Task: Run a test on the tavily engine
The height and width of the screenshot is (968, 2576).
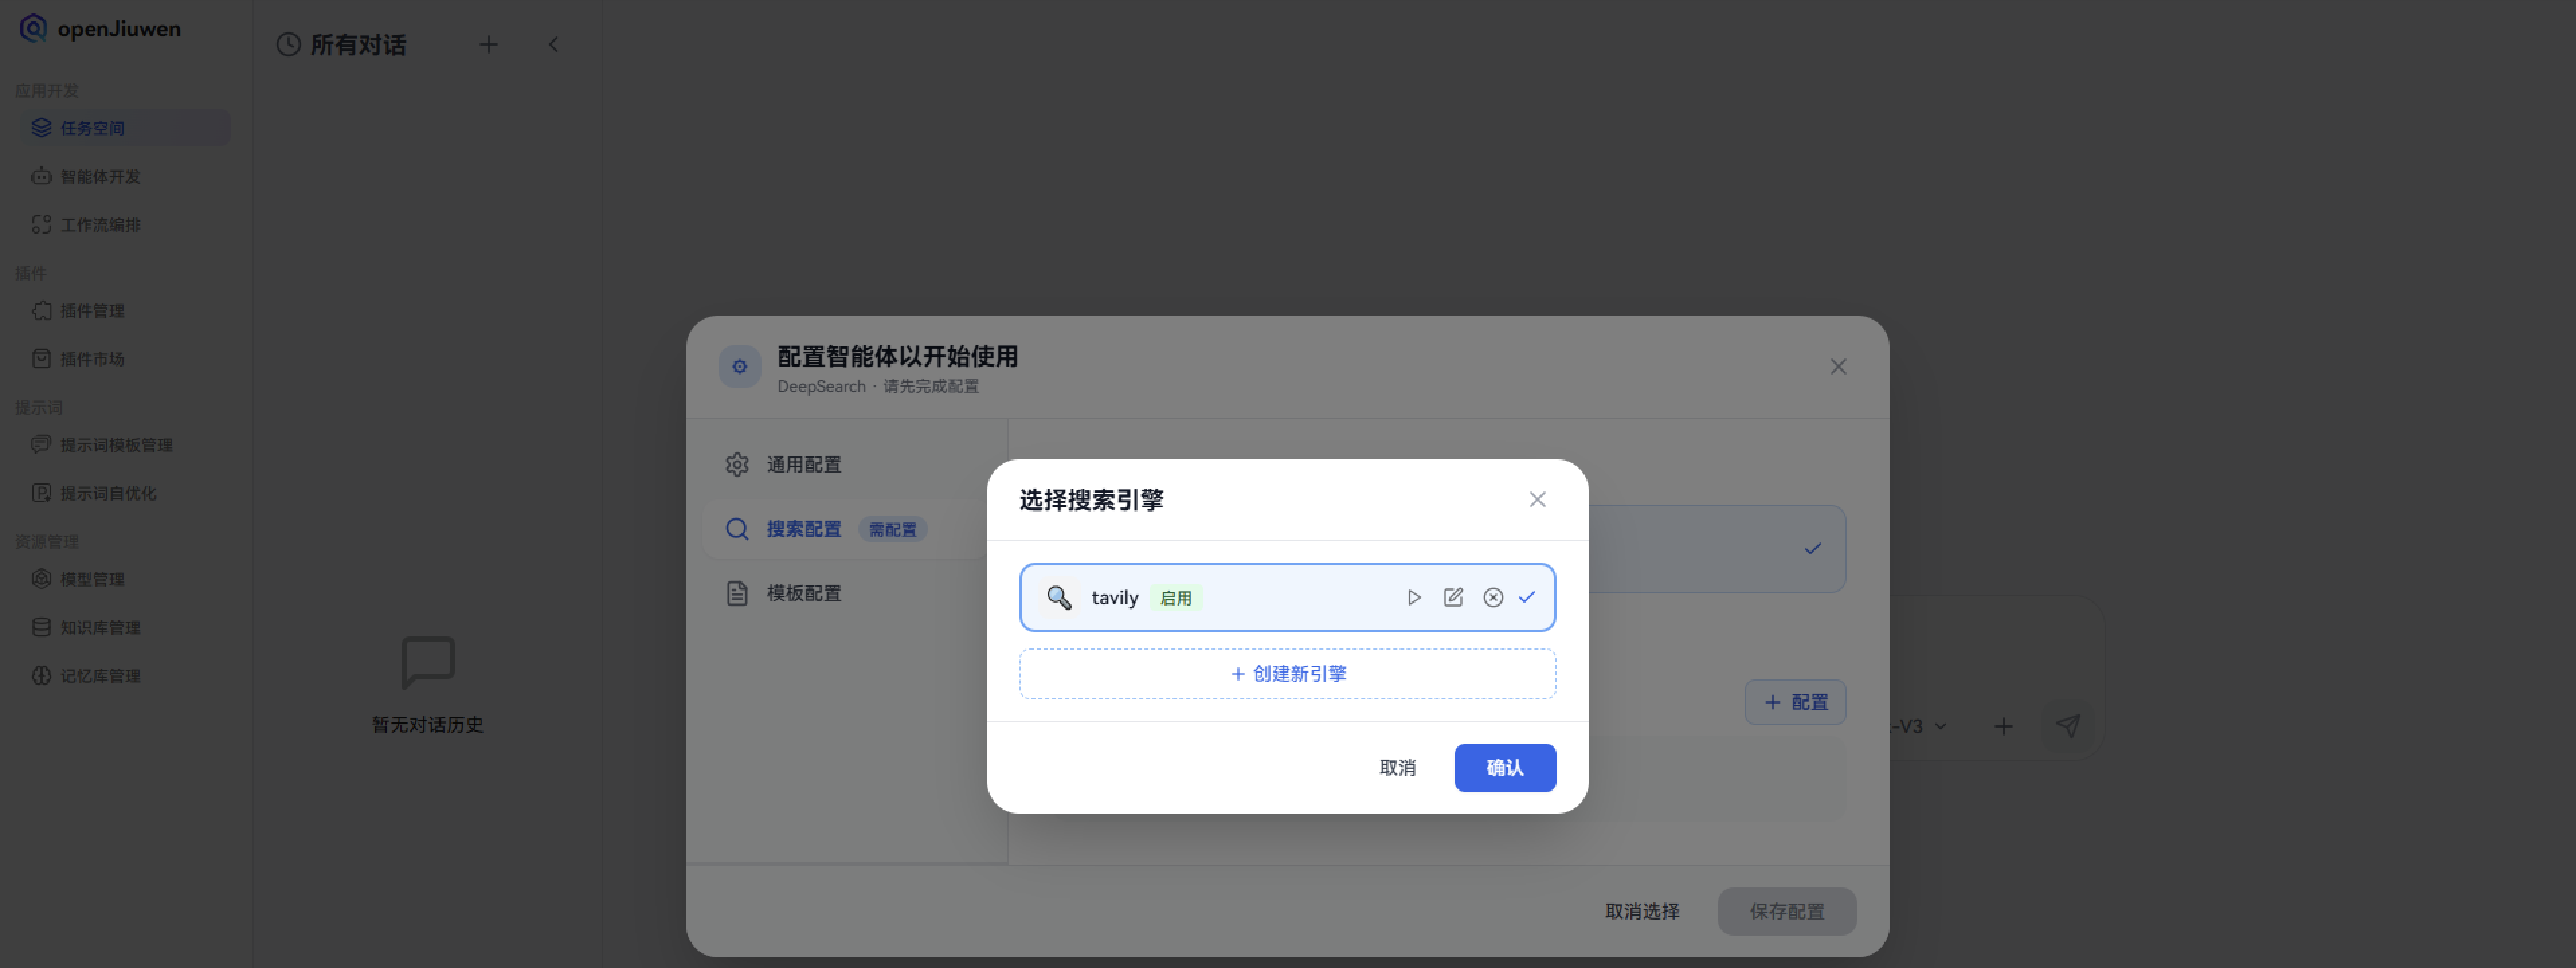Action: click(x=1413, y=597)
